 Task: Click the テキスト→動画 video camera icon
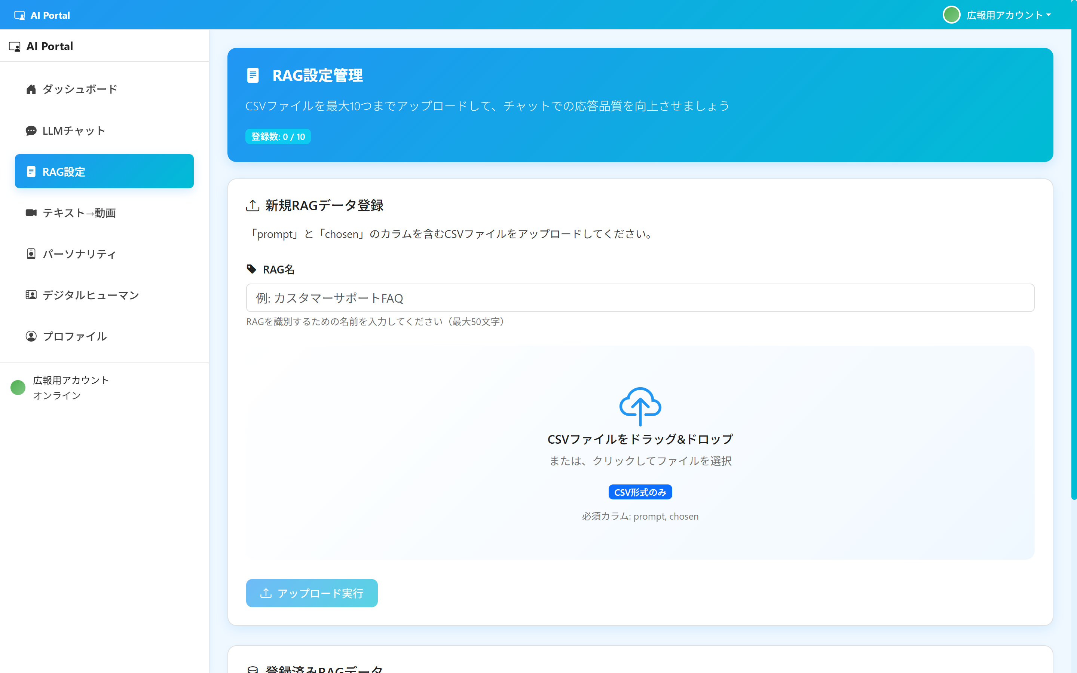(x=31, y=213)
